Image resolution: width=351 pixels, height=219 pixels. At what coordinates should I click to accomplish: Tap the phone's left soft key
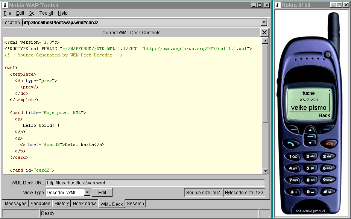[293, 129]
